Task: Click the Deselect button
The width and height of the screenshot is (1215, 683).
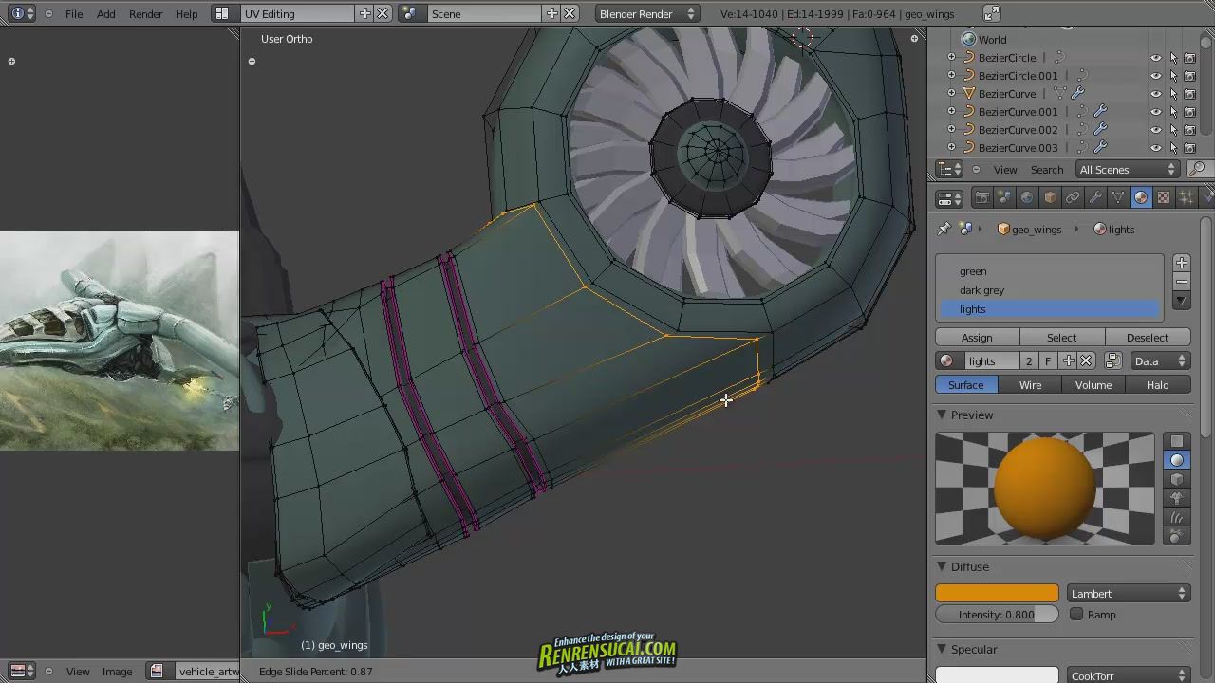Action: pos(1148,337)
